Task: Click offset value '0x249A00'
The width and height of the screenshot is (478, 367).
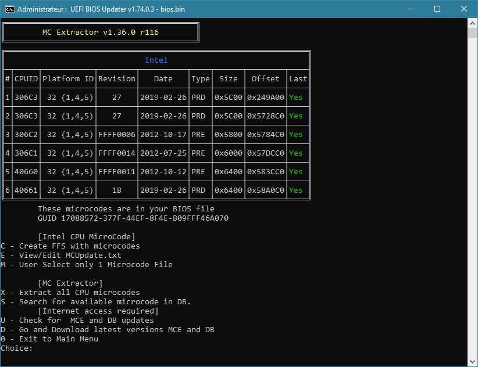Action: coord(266,98)
